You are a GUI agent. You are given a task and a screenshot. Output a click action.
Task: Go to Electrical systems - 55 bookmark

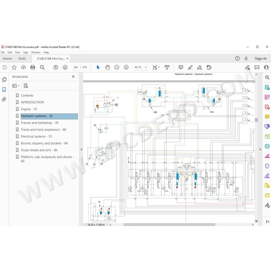(x=36, y=136)
